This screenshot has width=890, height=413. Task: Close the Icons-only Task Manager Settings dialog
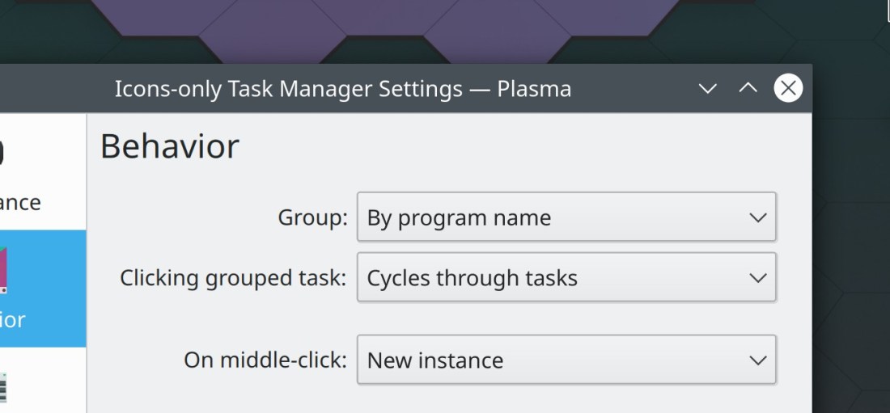click(x=788, y=88)
